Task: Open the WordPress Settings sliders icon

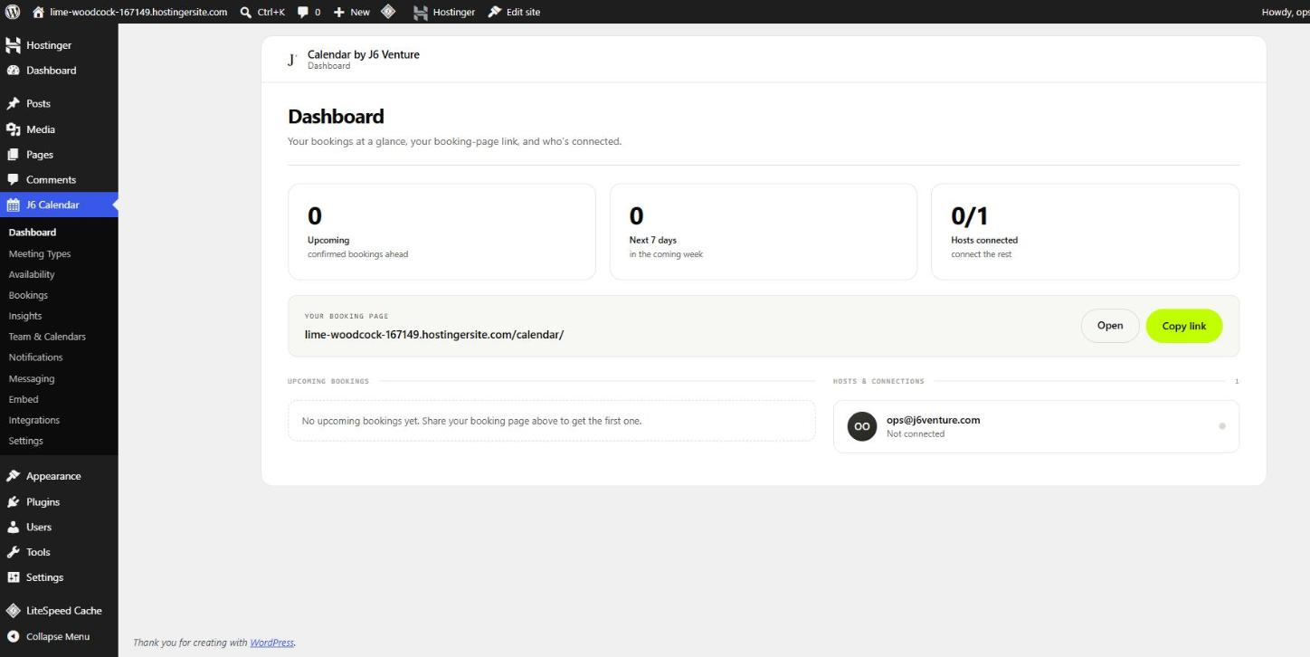Action: click(14, 577)
